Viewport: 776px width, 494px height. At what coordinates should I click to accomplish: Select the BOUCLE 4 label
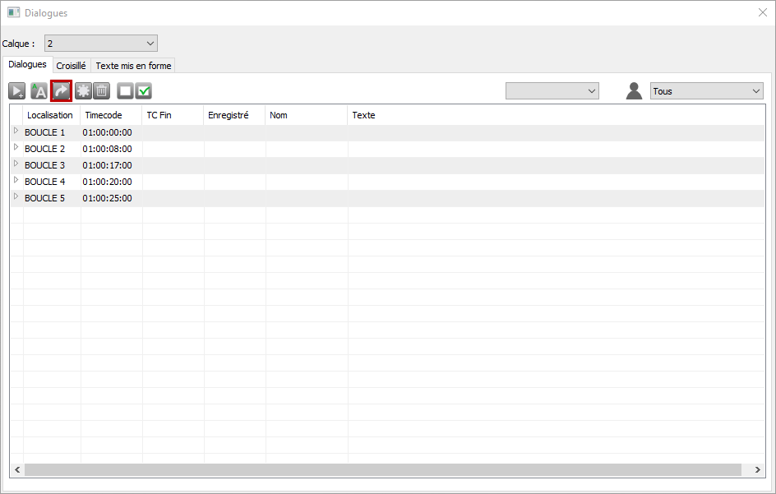pyautogui.click(x=44, y=181)
